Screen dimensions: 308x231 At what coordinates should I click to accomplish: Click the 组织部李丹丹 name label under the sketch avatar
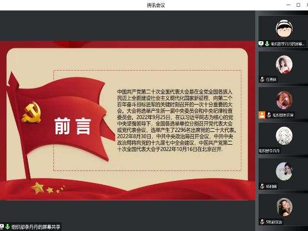pos(269,151)
